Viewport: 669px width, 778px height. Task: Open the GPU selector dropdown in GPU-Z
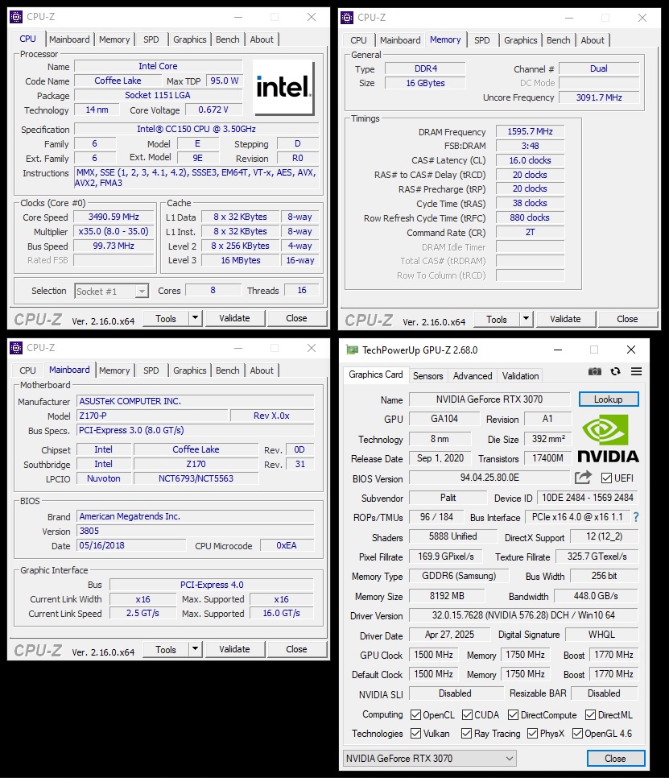(x=429, y=758)
